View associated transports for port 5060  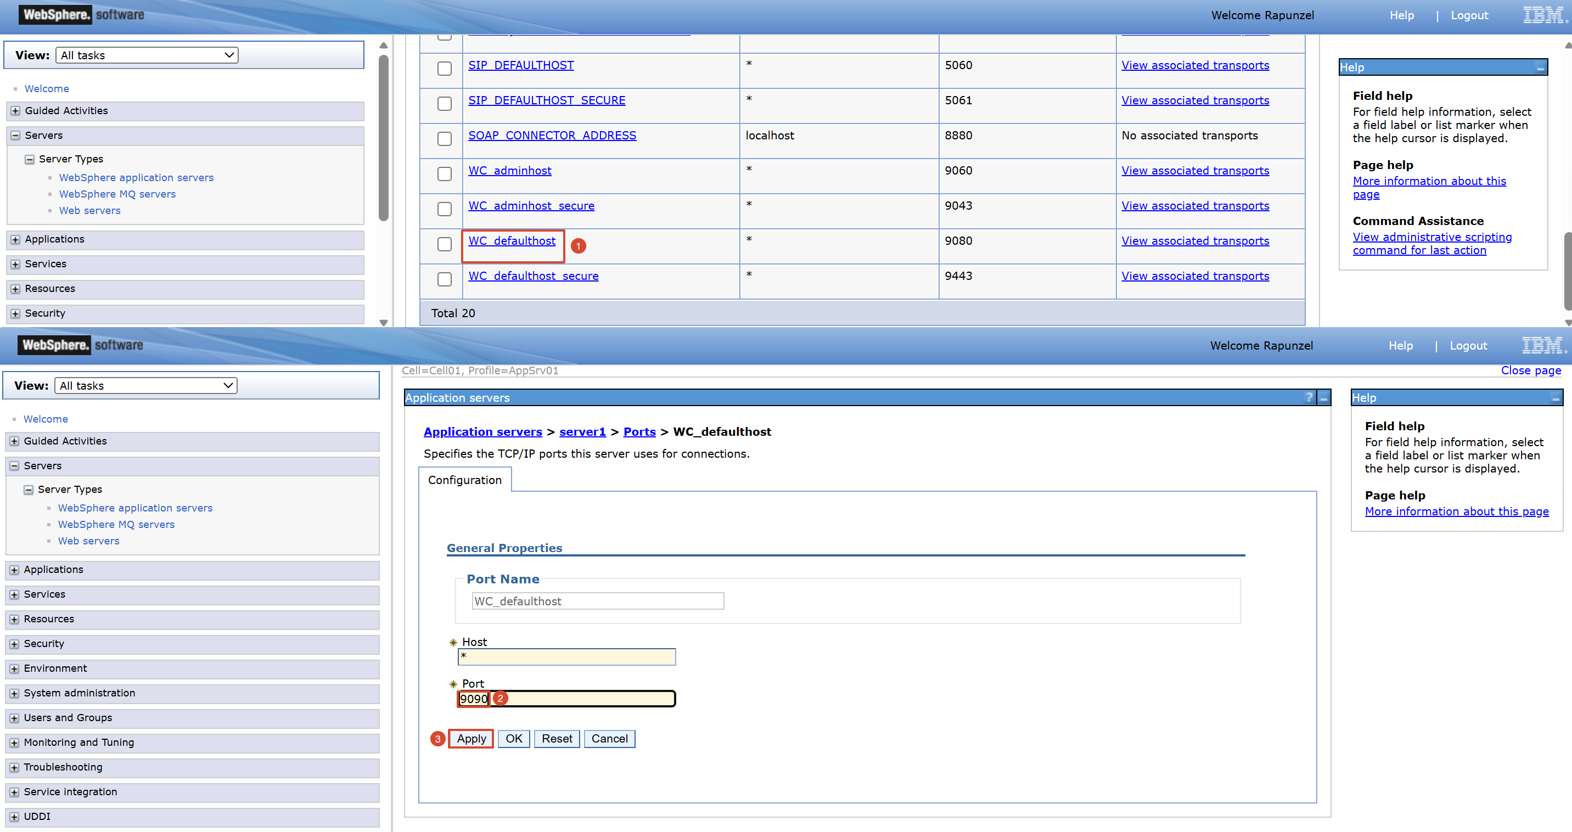coord(1195,65)
